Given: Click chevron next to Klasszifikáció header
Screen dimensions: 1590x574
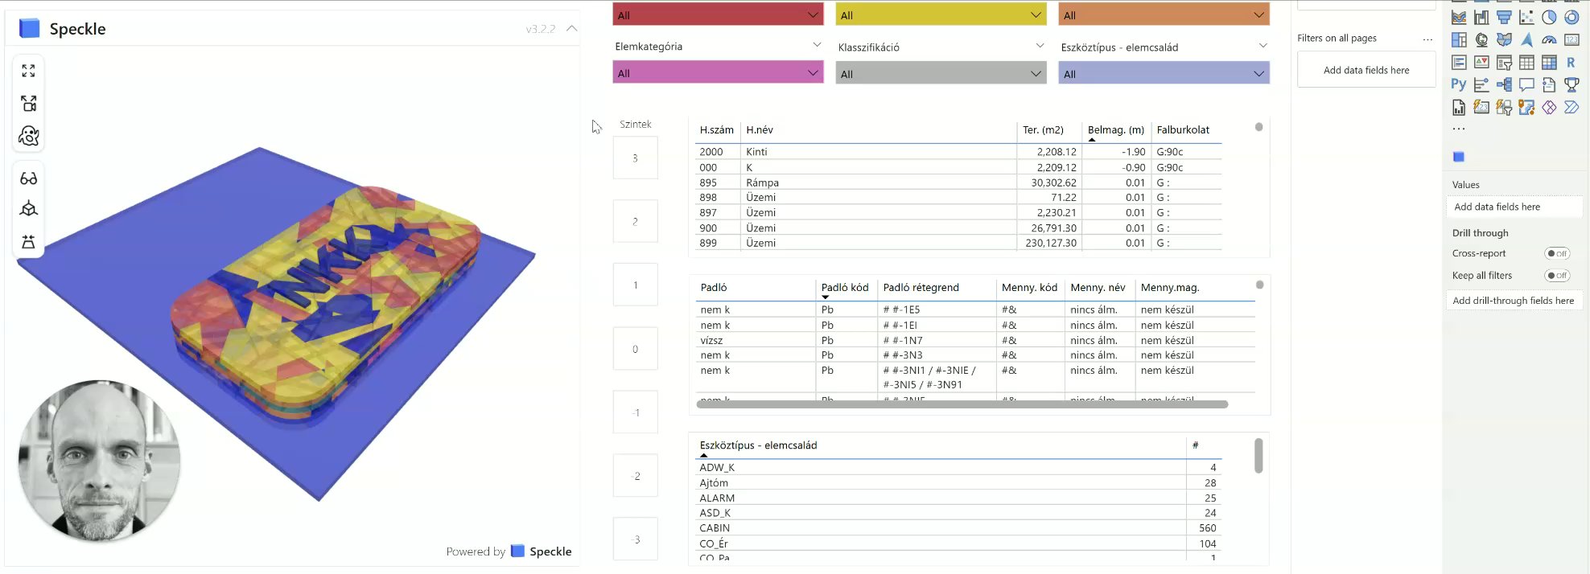Looking at the screenshot, I should 1040,46.
